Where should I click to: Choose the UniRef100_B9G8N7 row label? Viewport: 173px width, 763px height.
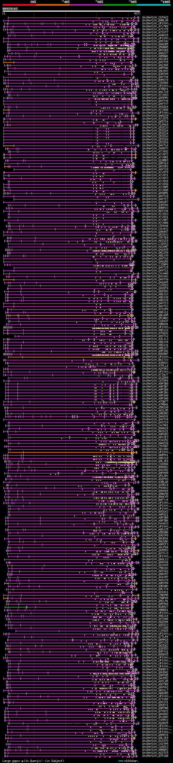click(155, 354)
